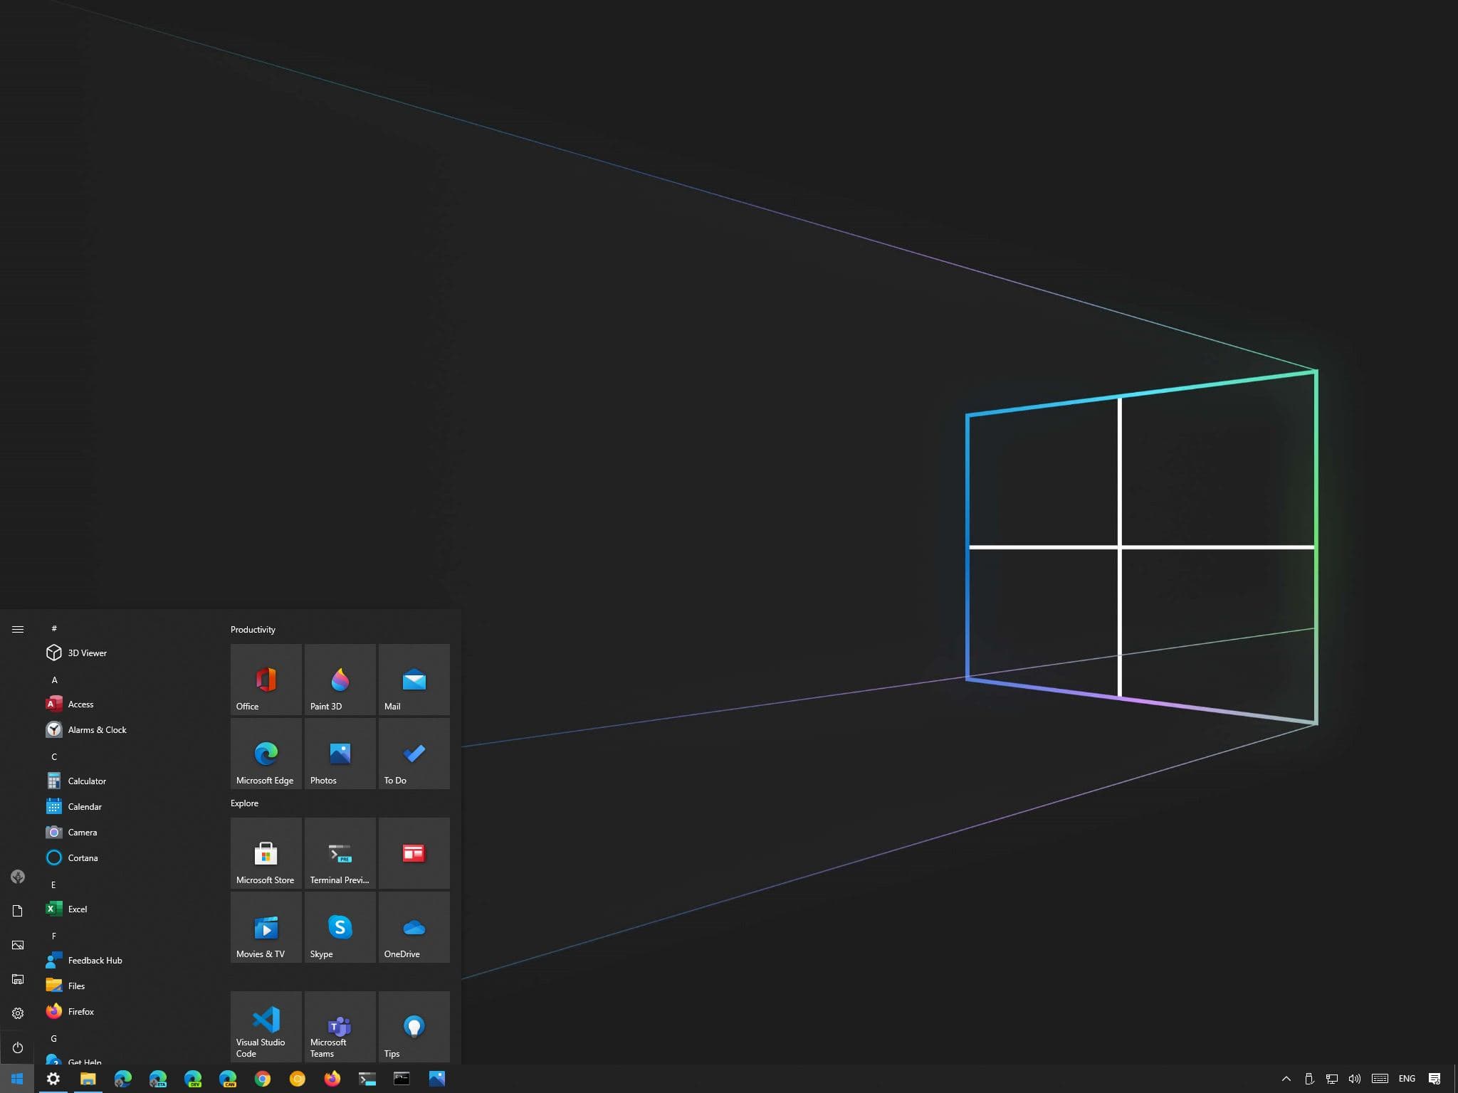
Task: Click the # group header
Action: pos(54,629)
